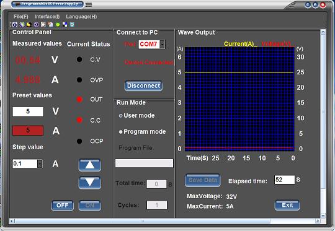Click the Elapsed time field showing 52
Viewport: 335px width, 231px height.
click(285, 180)
